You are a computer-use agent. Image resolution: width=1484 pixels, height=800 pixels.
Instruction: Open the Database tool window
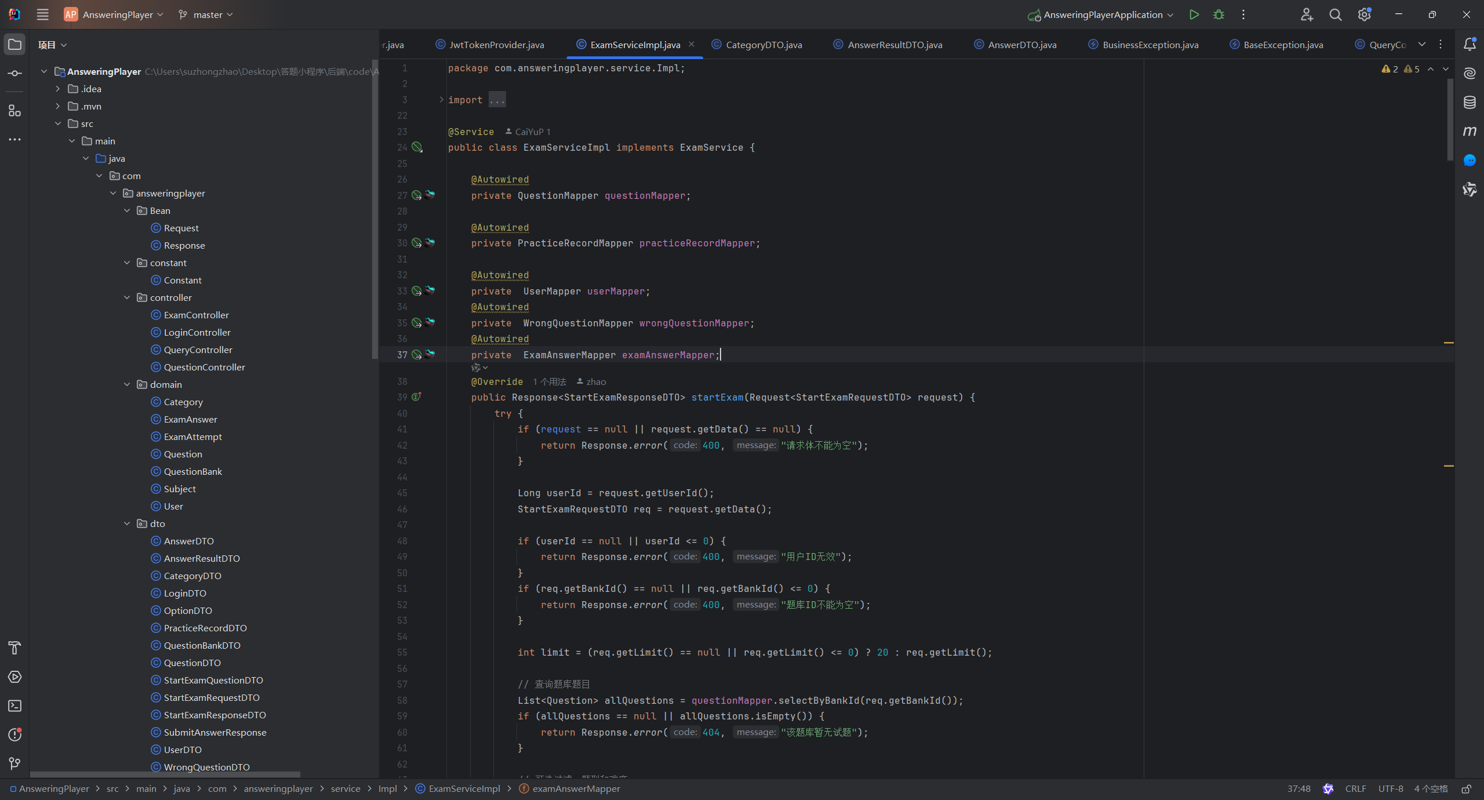click(x=1470, y=103)
